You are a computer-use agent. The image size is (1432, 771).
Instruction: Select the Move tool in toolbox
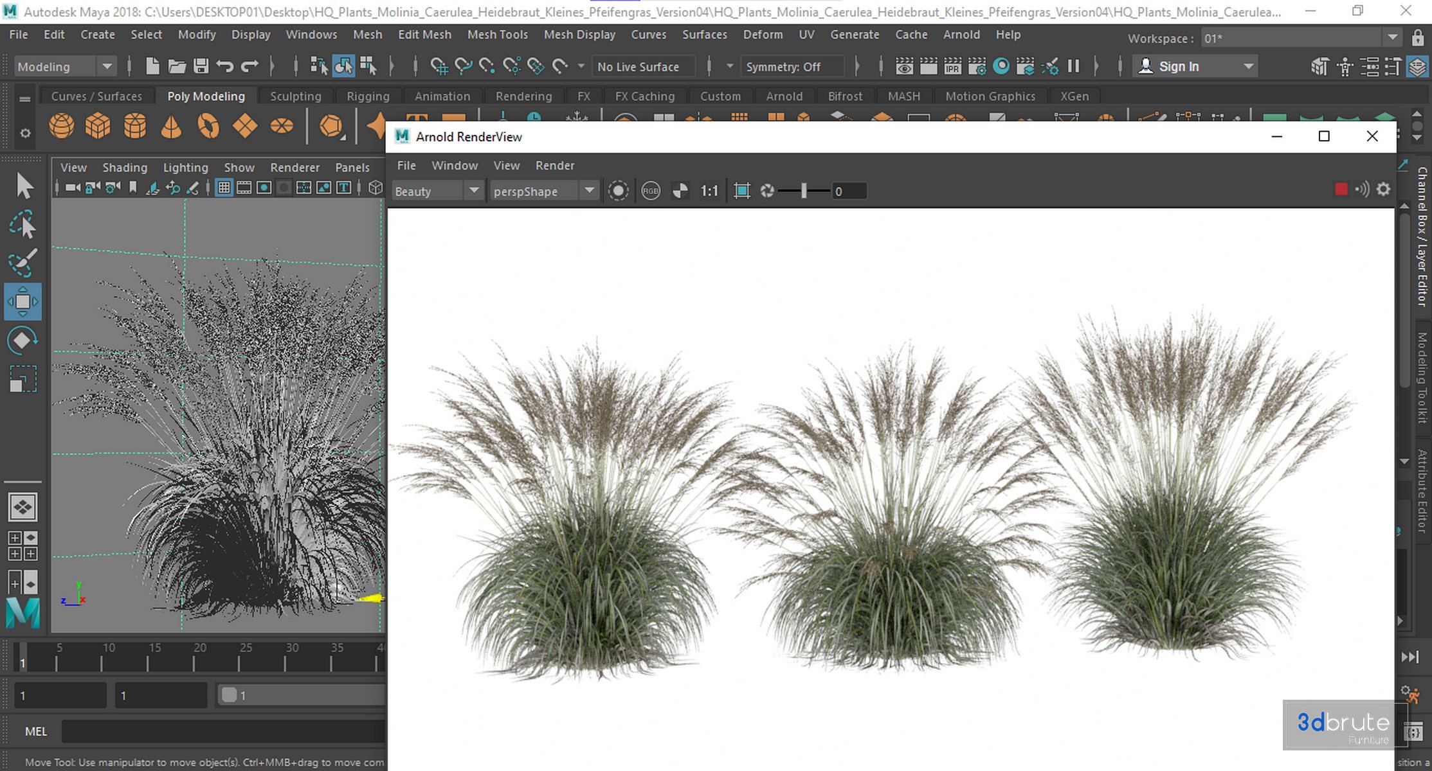[x=23, y=301]
